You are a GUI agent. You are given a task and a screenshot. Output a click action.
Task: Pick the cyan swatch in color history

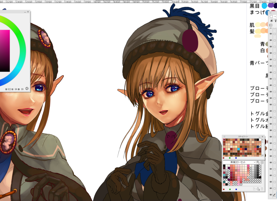coord(238,149)
